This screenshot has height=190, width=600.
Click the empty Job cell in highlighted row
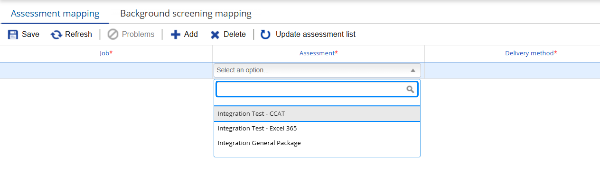pyautogui.click(x=106, y=70)
